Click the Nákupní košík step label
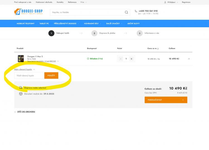The width and height of the screenshot is (209, 150). pos(63,33)
